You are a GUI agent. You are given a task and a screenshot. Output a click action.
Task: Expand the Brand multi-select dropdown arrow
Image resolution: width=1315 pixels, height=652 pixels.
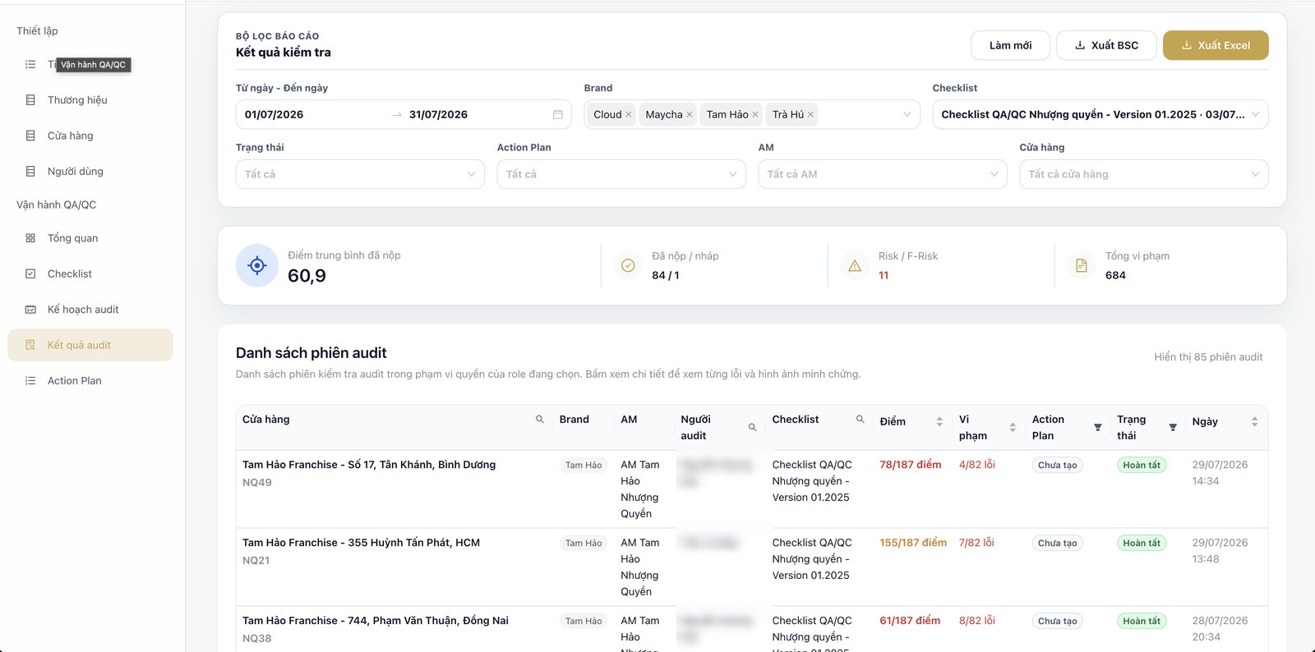click(907, 115)
